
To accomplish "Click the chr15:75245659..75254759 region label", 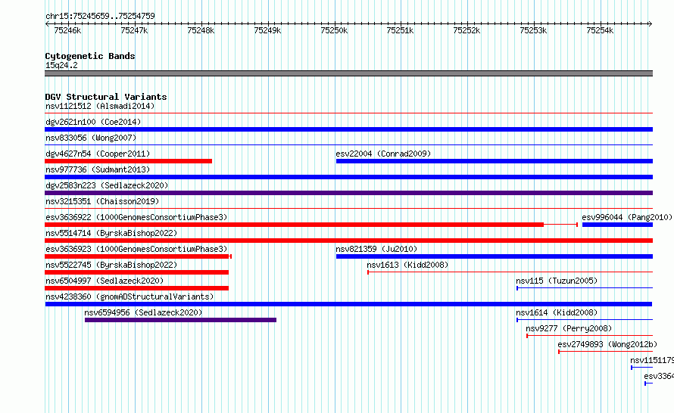I will click(100, 17).
